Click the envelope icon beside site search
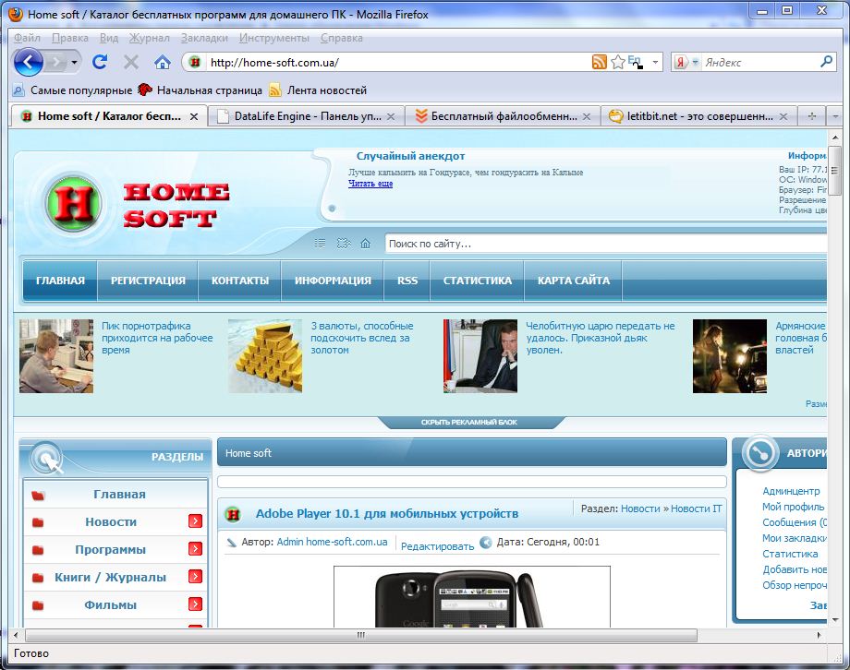The width and height of the screenshot is (850, 670). (x=344, y=244)
